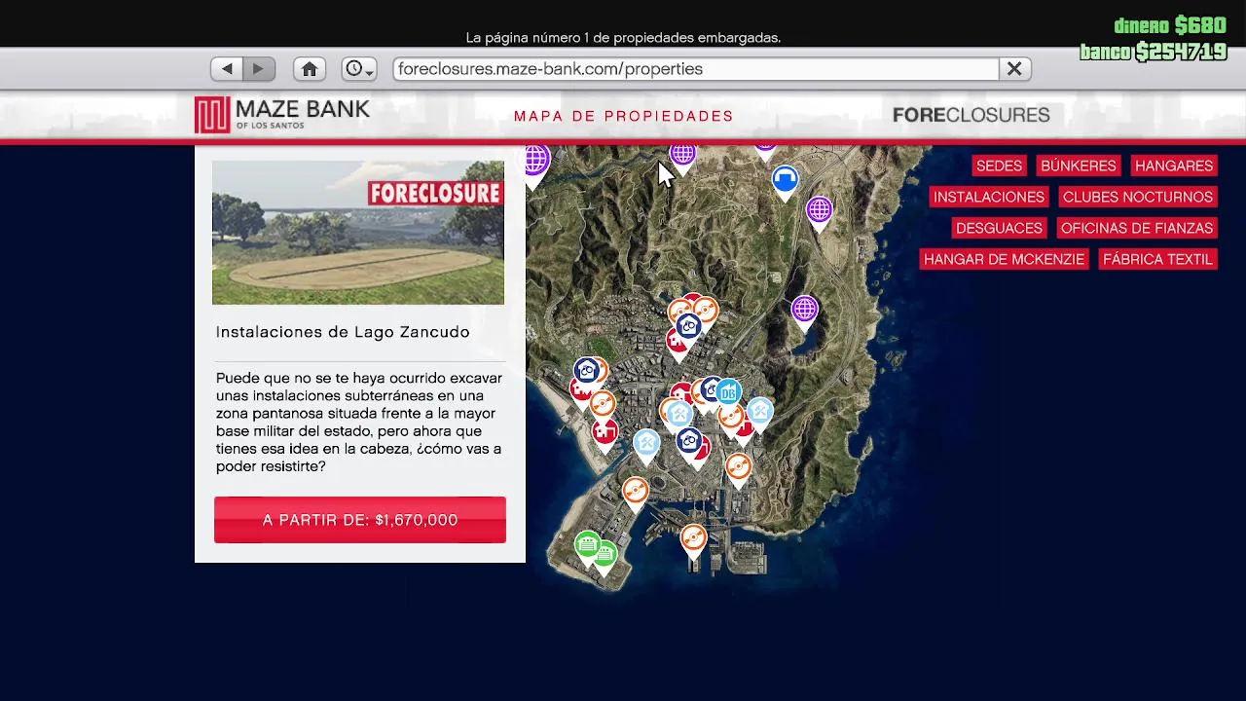Viewport: 1246px width, 701px height.
Task: Open the clock history dropdown
Action: 359,69
